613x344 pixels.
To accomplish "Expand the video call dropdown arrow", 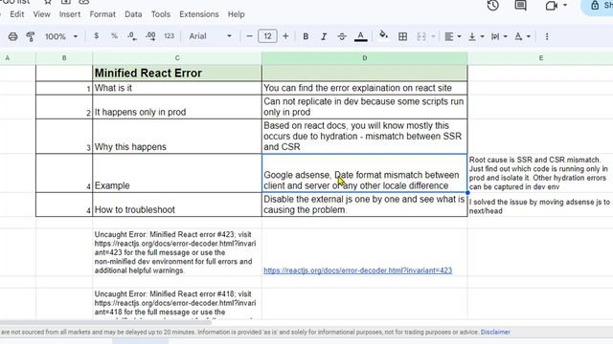I will pos(565,5).
